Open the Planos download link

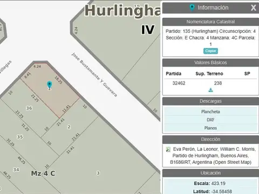point(210,128)
